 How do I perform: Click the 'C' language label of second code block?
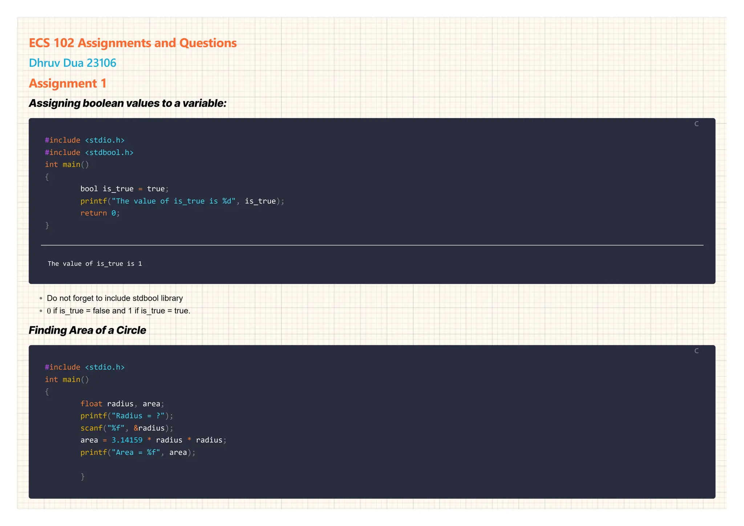pyautogui.click(x=696, y=351)
